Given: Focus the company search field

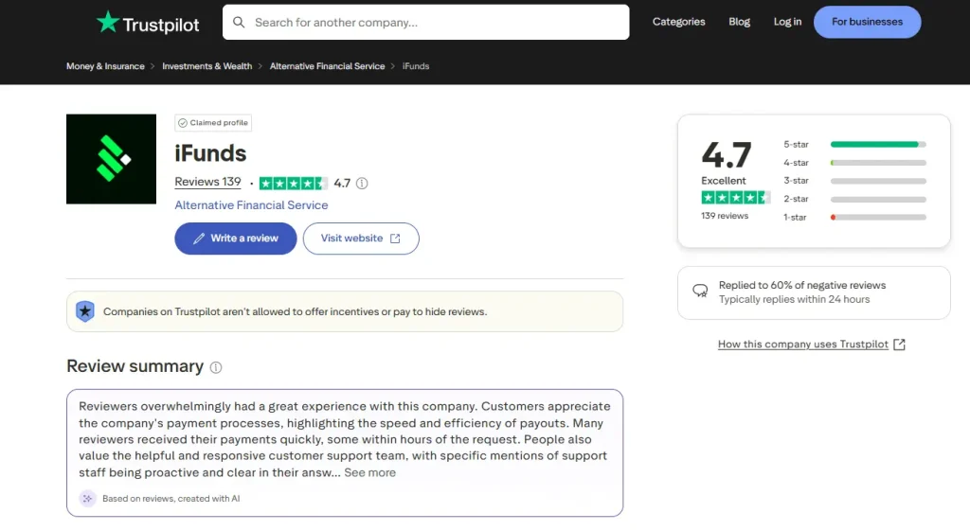Looking at the screenshot, I should point(425,23).
